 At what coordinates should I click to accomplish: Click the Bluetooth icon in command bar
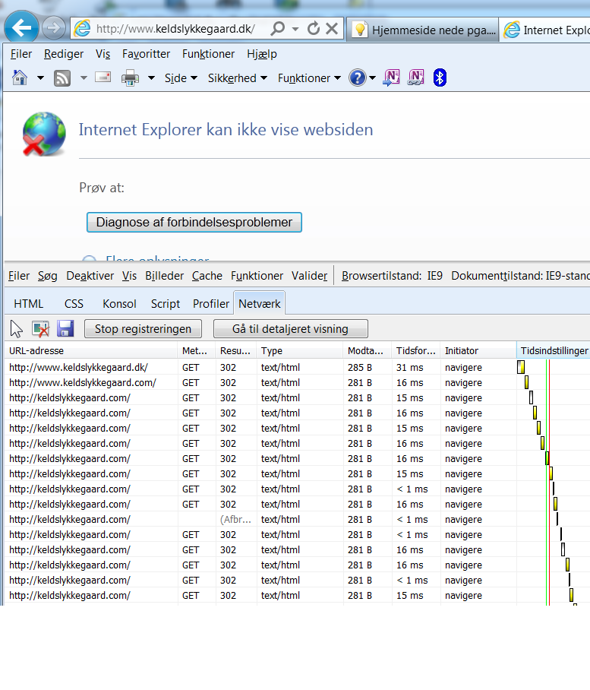pos(440,78)
